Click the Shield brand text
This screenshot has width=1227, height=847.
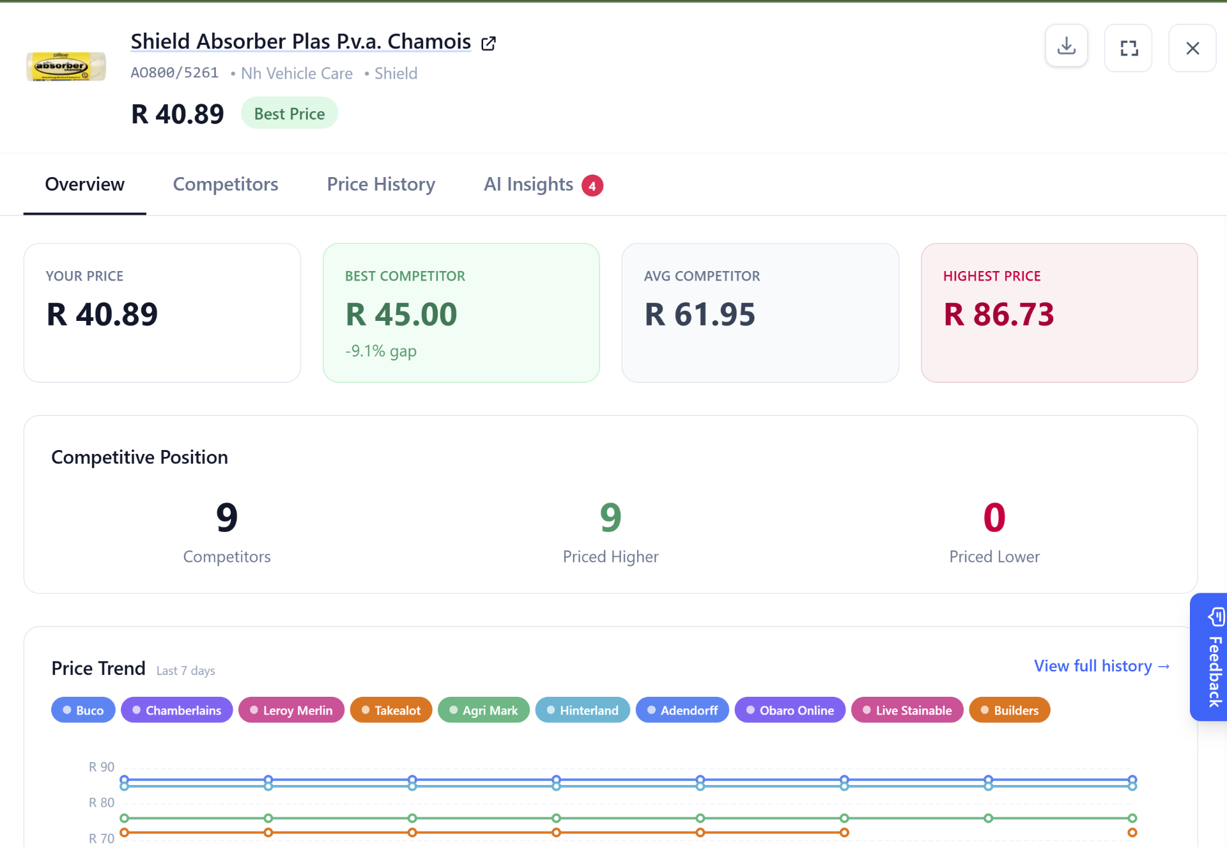[396, 74]
